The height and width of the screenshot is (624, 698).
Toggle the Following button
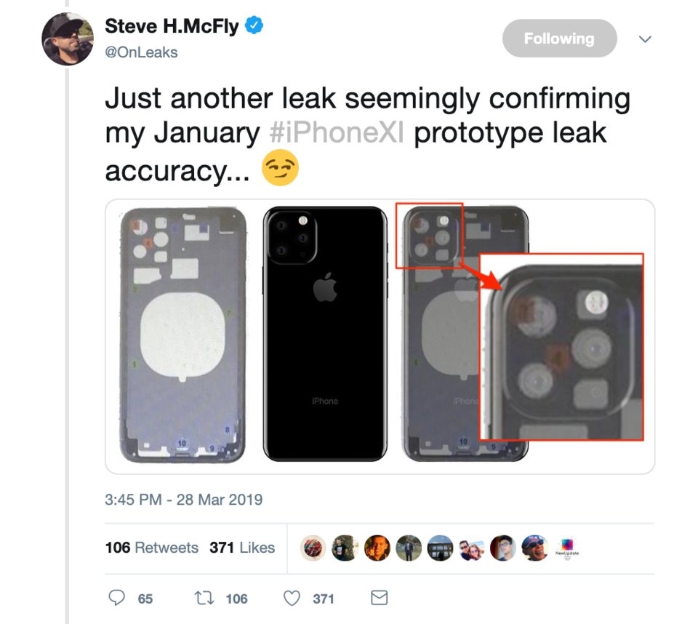tap(559, 39)
